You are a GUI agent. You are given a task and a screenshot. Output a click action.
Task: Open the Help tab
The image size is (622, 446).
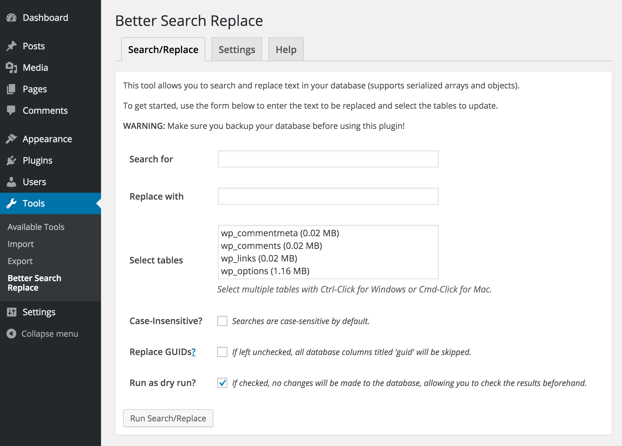[x=285, y=49]
